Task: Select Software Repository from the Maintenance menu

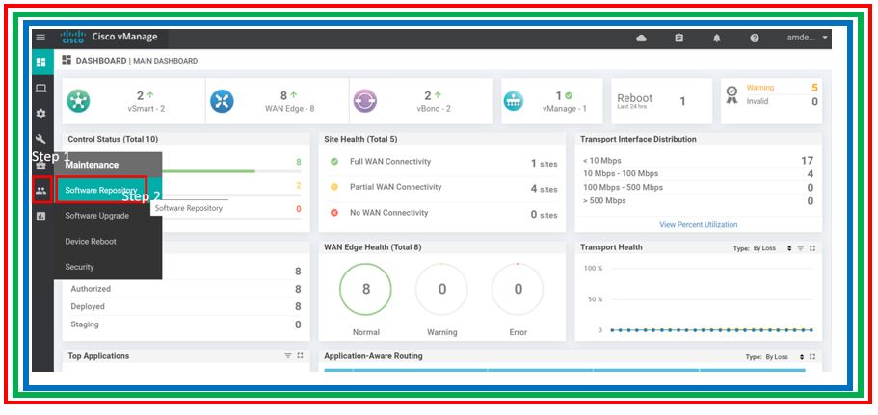Action: 101,190
